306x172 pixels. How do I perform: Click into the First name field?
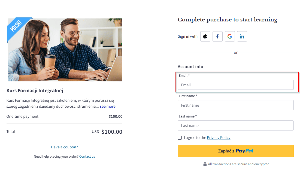(235, 105)
